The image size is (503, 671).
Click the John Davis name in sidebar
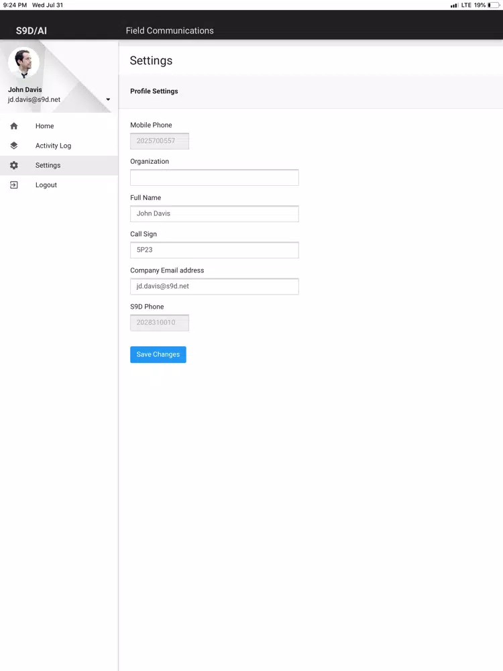coord(25,89)
